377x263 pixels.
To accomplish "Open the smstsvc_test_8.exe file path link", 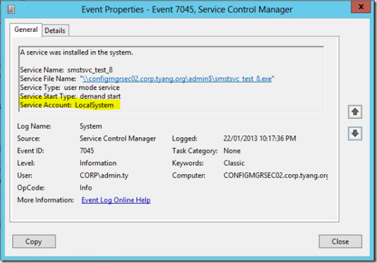I will (x=177, y=79).
